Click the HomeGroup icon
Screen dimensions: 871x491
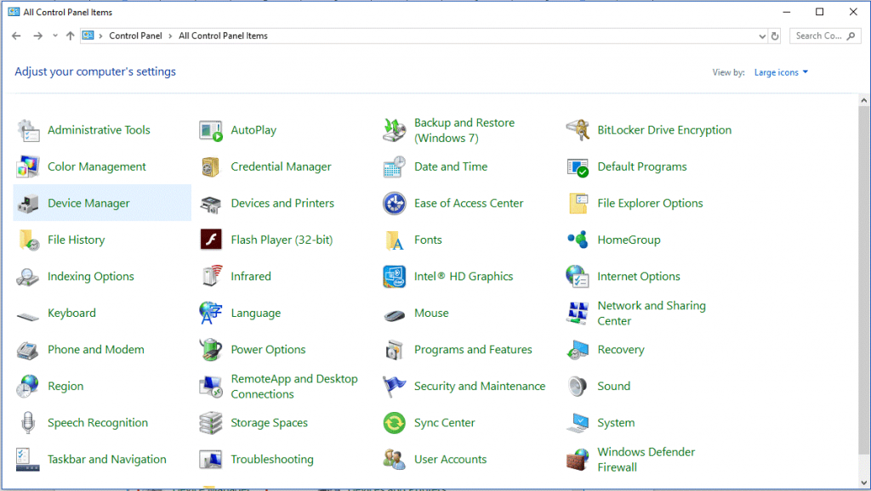578,240
